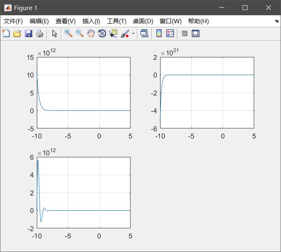
Task: Open the 帮助(H) menu
Action: 199,21
